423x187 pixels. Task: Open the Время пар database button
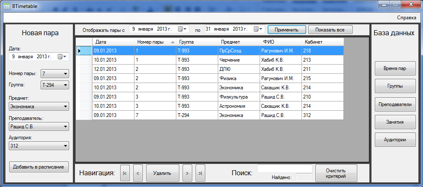point(395,68)
